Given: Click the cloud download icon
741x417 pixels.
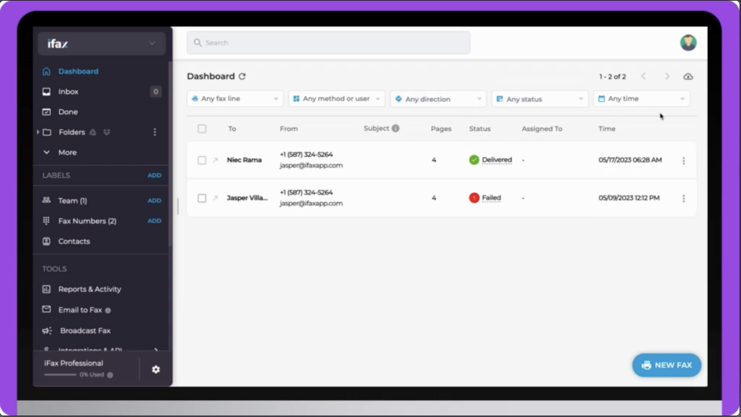Looking at the screenshot, I should coord(688,77).
